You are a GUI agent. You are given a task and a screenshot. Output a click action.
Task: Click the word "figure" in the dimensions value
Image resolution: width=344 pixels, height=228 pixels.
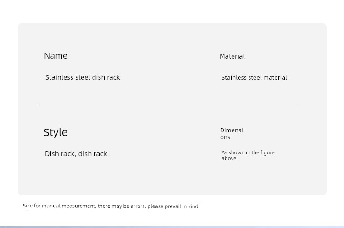click(267, 152)
